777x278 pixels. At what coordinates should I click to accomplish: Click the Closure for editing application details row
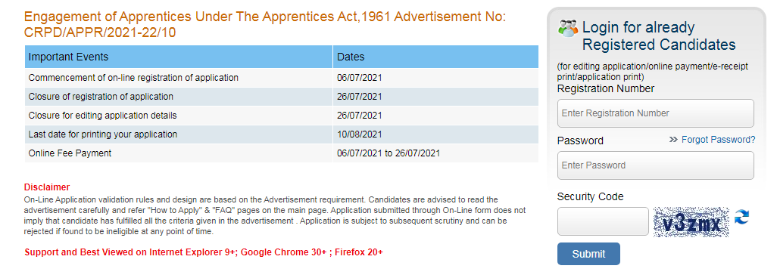[282, 116]
